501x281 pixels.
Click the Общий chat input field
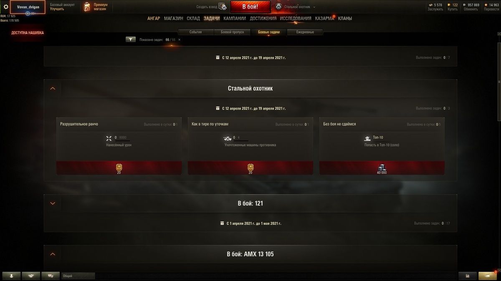click(78, 276)
